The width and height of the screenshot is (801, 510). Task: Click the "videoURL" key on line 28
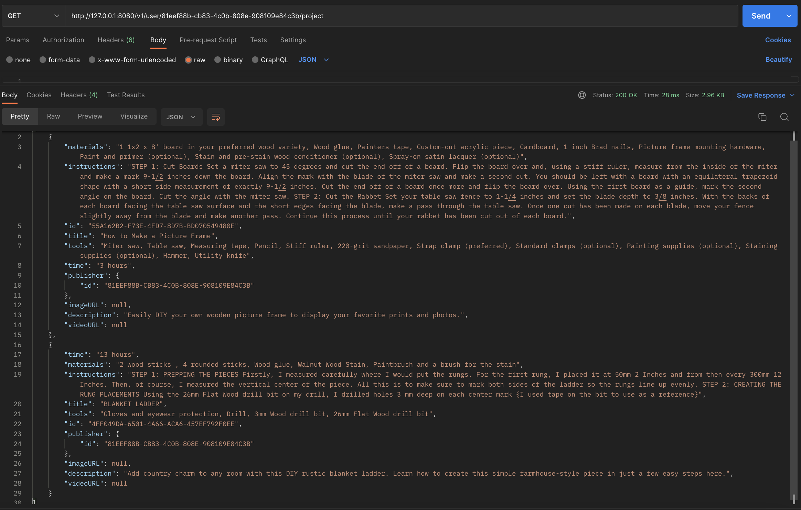[x=84, y=484]
